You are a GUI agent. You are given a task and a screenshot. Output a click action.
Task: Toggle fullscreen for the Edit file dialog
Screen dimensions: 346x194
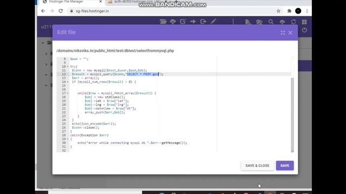tap(283, 33)
